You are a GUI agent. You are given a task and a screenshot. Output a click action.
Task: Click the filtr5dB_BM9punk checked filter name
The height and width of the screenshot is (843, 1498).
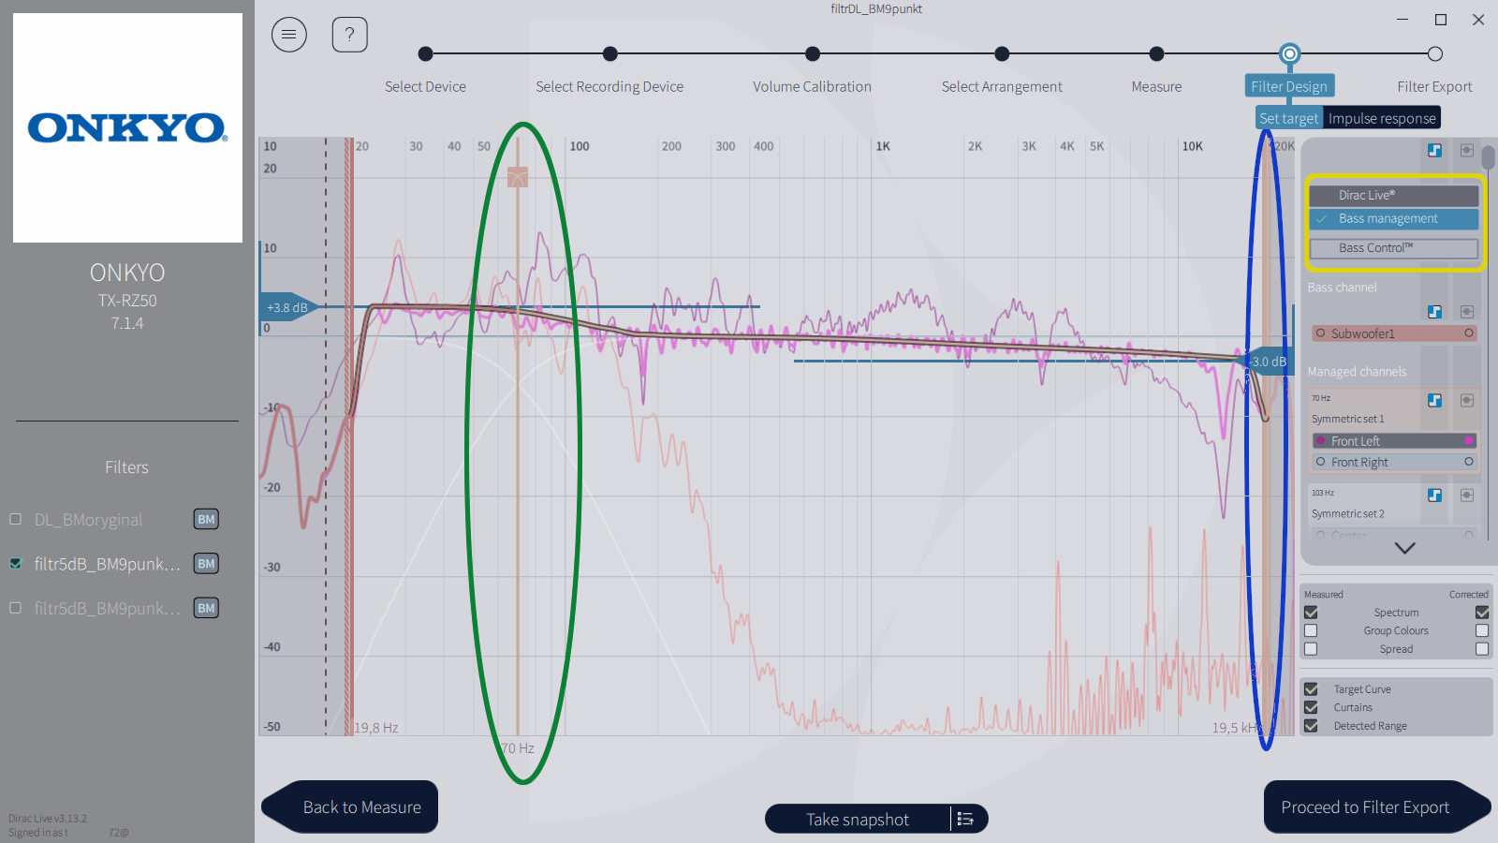pos(107,563)
